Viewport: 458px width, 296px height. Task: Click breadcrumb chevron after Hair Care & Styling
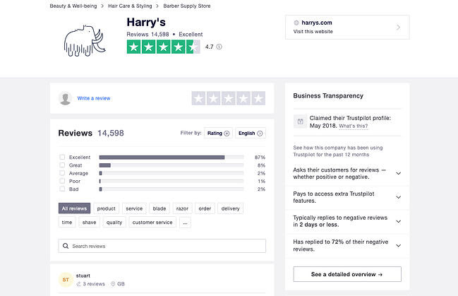coord(157,6)
